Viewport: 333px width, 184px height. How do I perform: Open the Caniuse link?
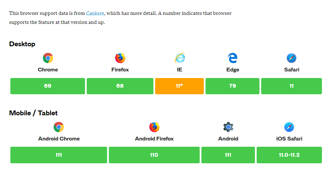[x=95, y=13]
